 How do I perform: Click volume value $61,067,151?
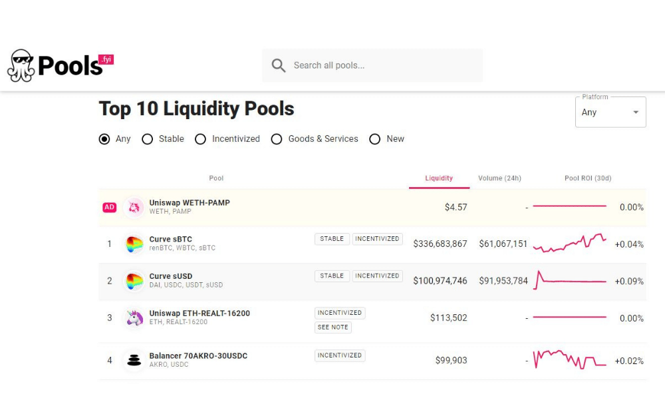pyautogui.click(x=503, y=244)
